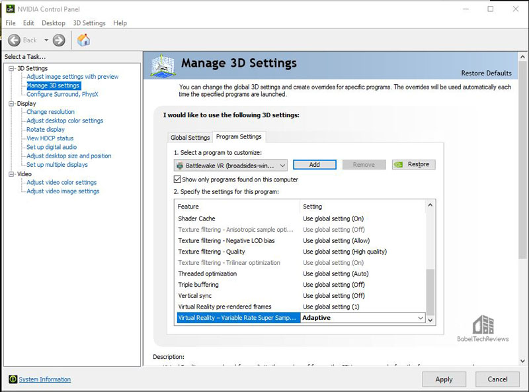Click the Apply button
Viewport: 529px width, 392px height.
click(444, 379)
